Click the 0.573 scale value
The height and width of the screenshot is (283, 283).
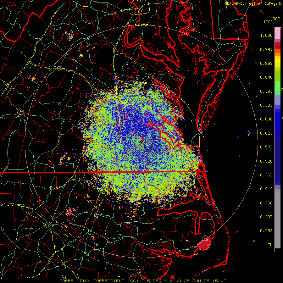pos(266,147)
